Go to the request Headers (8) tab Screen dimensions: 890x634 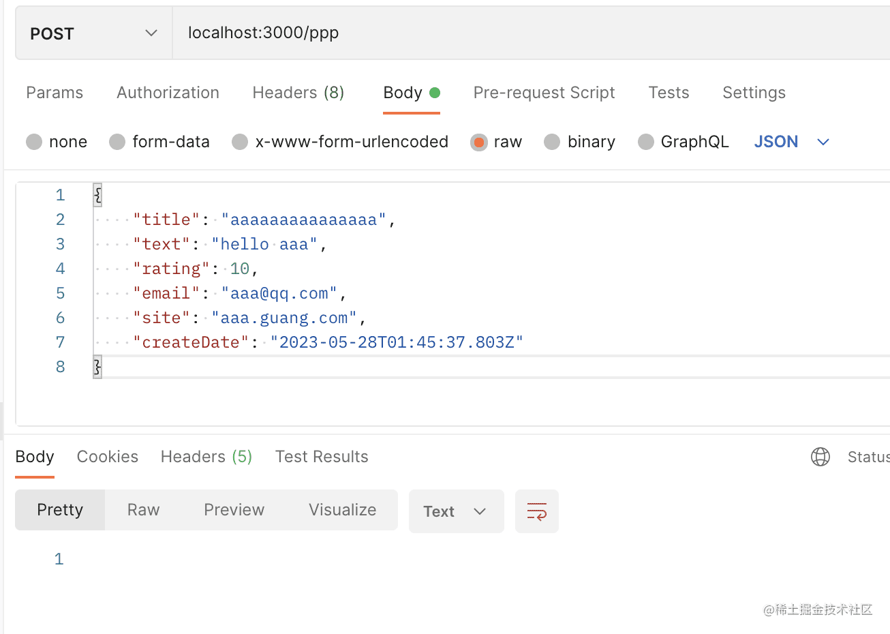click(298, 93)
